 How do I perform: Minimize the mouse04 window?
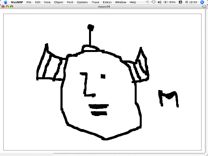7,6
